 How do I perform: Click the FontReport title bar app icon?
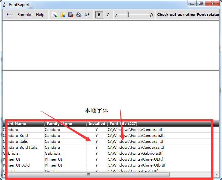point(5,5)
